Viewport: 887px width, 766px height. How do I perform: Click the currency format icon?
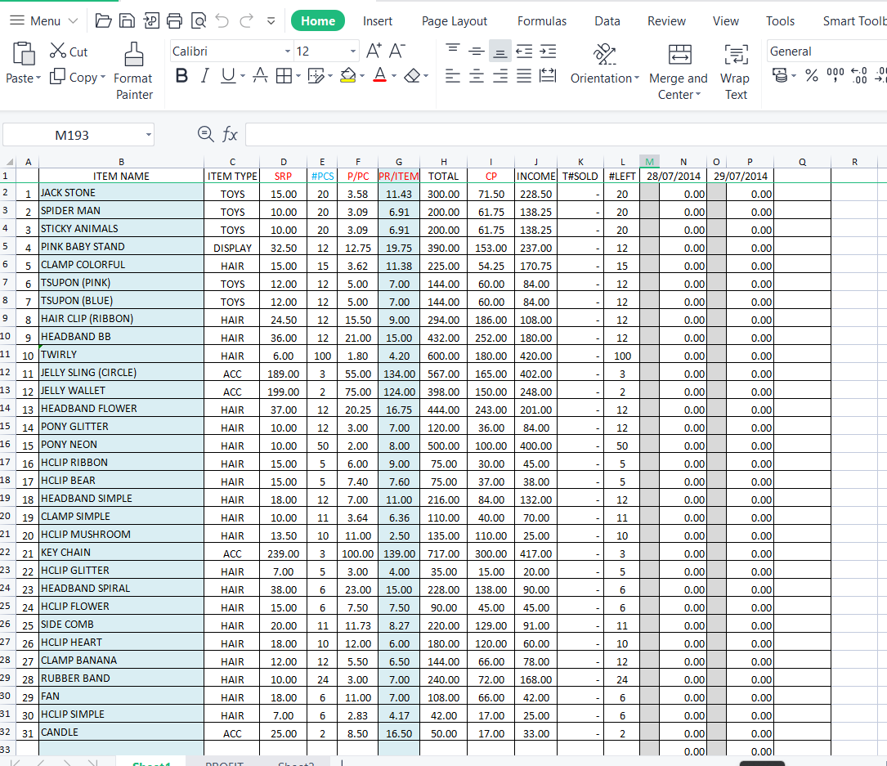point(780,75)
